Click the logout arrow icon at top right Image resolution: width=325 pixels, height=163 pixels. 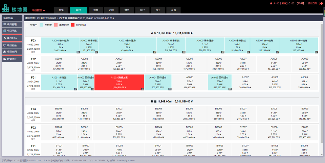321,3
